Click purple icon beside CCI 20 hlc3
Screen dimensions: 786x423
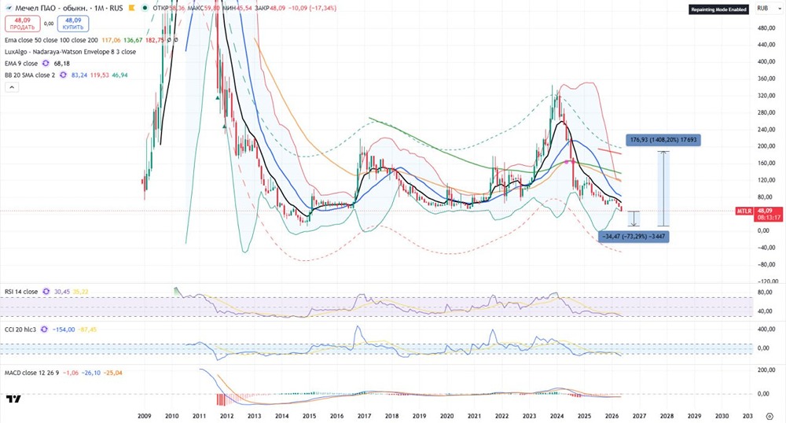44,329
